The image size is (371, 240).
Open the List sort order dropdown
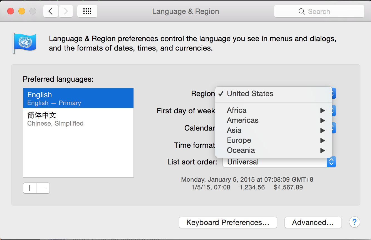pos(279,162)
